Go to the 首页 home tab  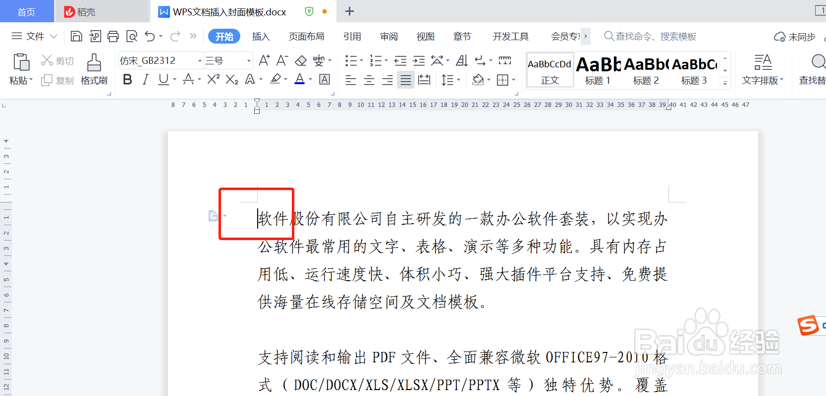(27, 11)
